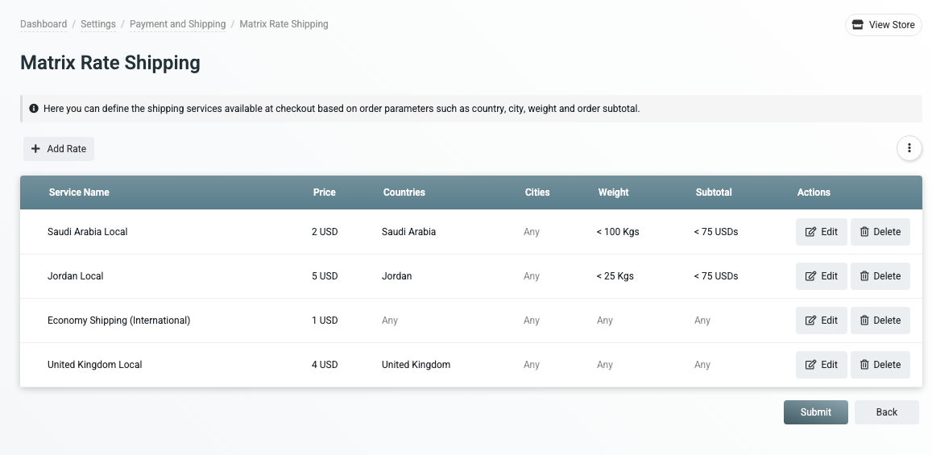932x455 pixels.
Task: Click the Back button
Action: pos(886,412)
